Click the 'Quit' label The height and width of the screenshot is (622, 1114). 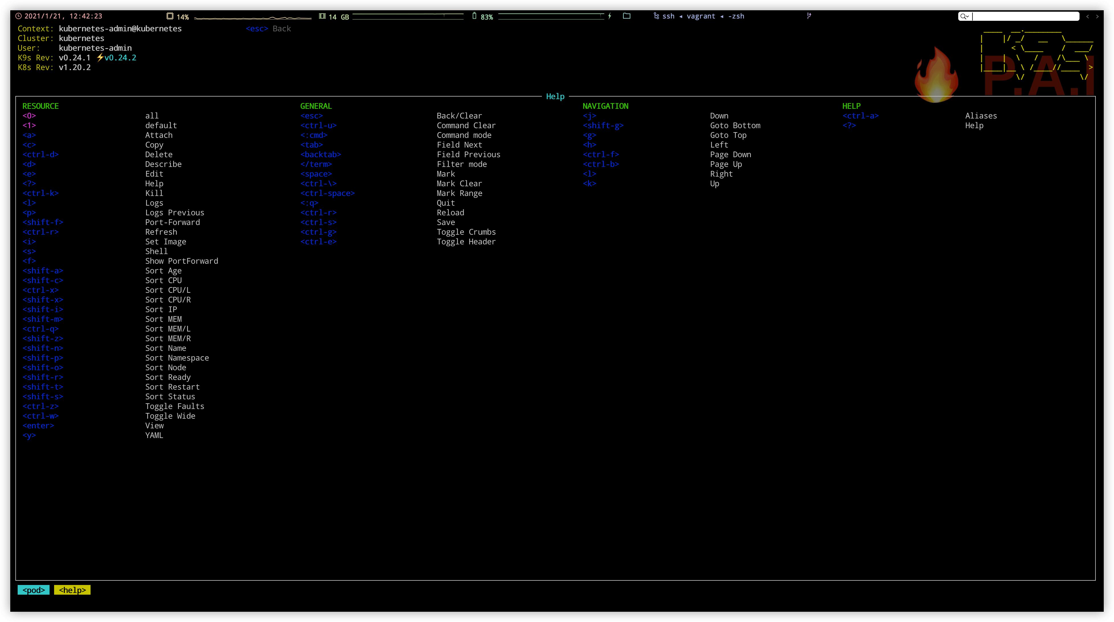pyautogui.click(x=446, y=203)
